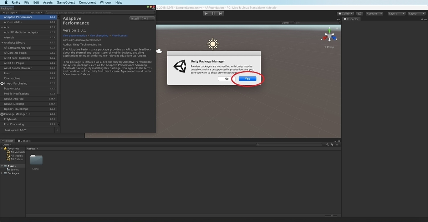Select the Polybrush package
The width and height of the screenshot is (428, 222).
(x=29, y=119)
